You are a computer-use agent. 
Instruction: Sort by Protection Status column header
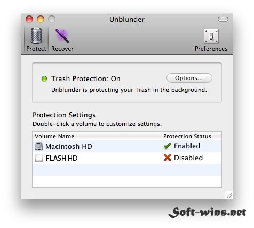(x=191, y=136)
